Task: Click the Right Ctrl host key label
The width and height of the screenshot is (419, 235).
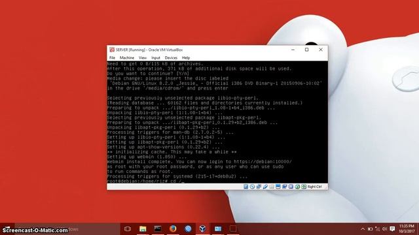Action: 314,187
